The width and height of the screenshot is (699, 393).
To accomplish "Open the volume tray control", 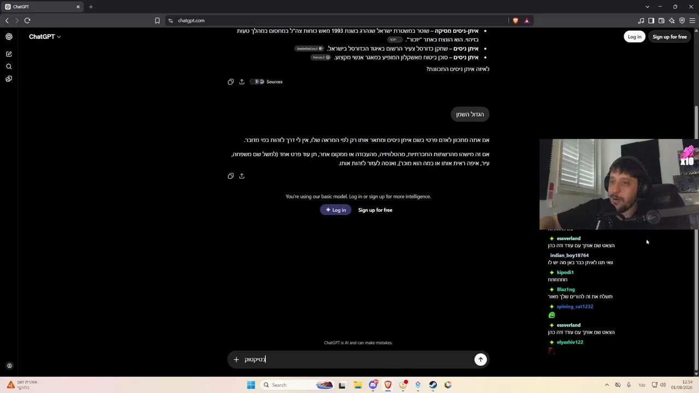I will click(x=663, y=385).
